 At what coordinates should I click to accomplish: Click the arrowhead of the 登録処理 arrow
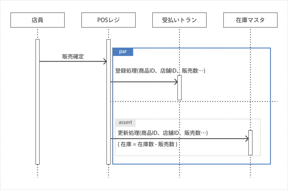coord(176,82)
